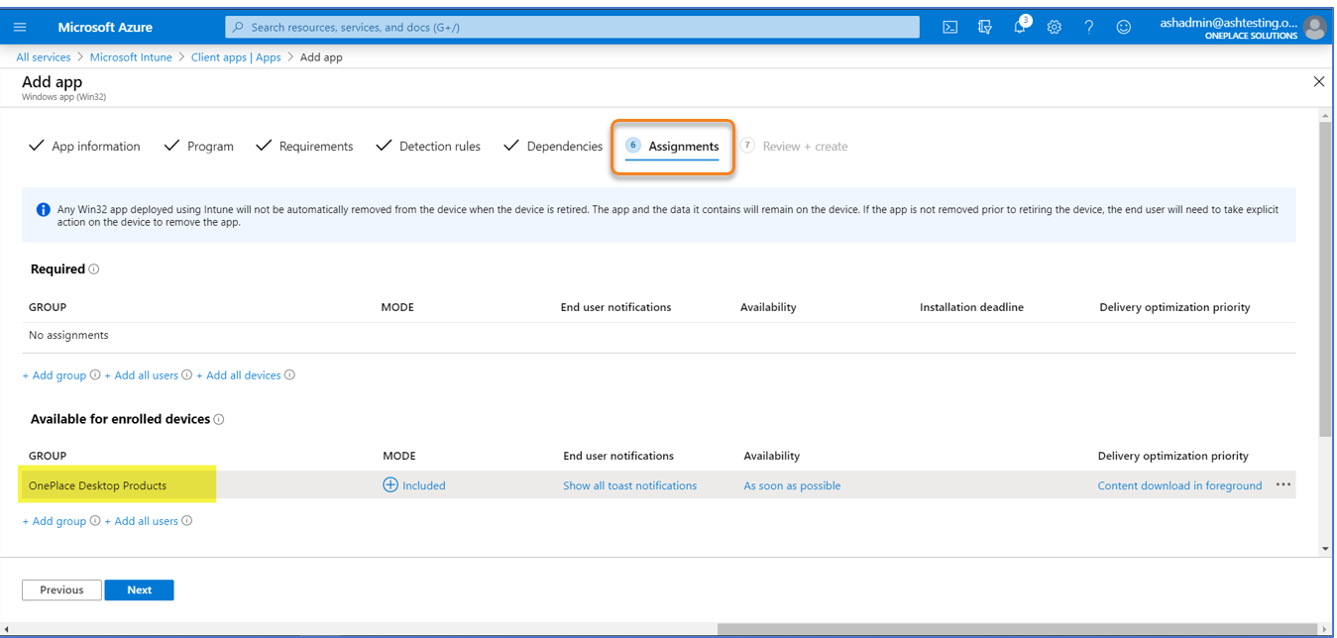Go to the Program step
1337x638 pixels.
click(198, 146)
